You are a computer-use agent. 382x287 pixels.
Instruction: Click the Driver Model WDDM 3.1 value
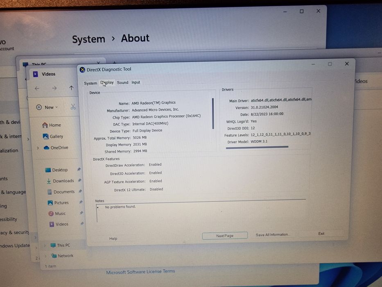(x=259, y=141)
